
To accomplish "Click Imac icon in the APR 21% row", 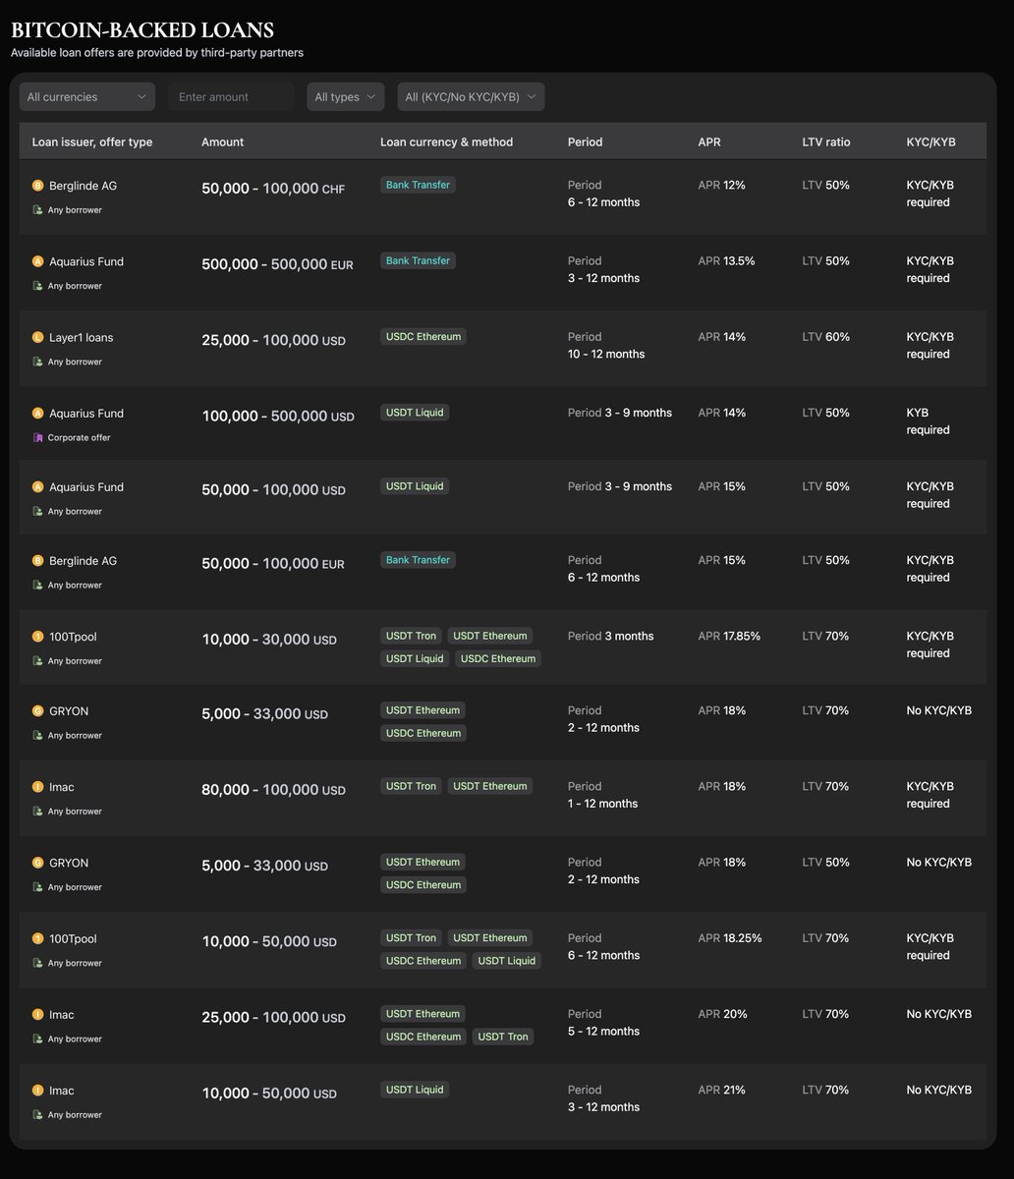I will (38, 1091).
